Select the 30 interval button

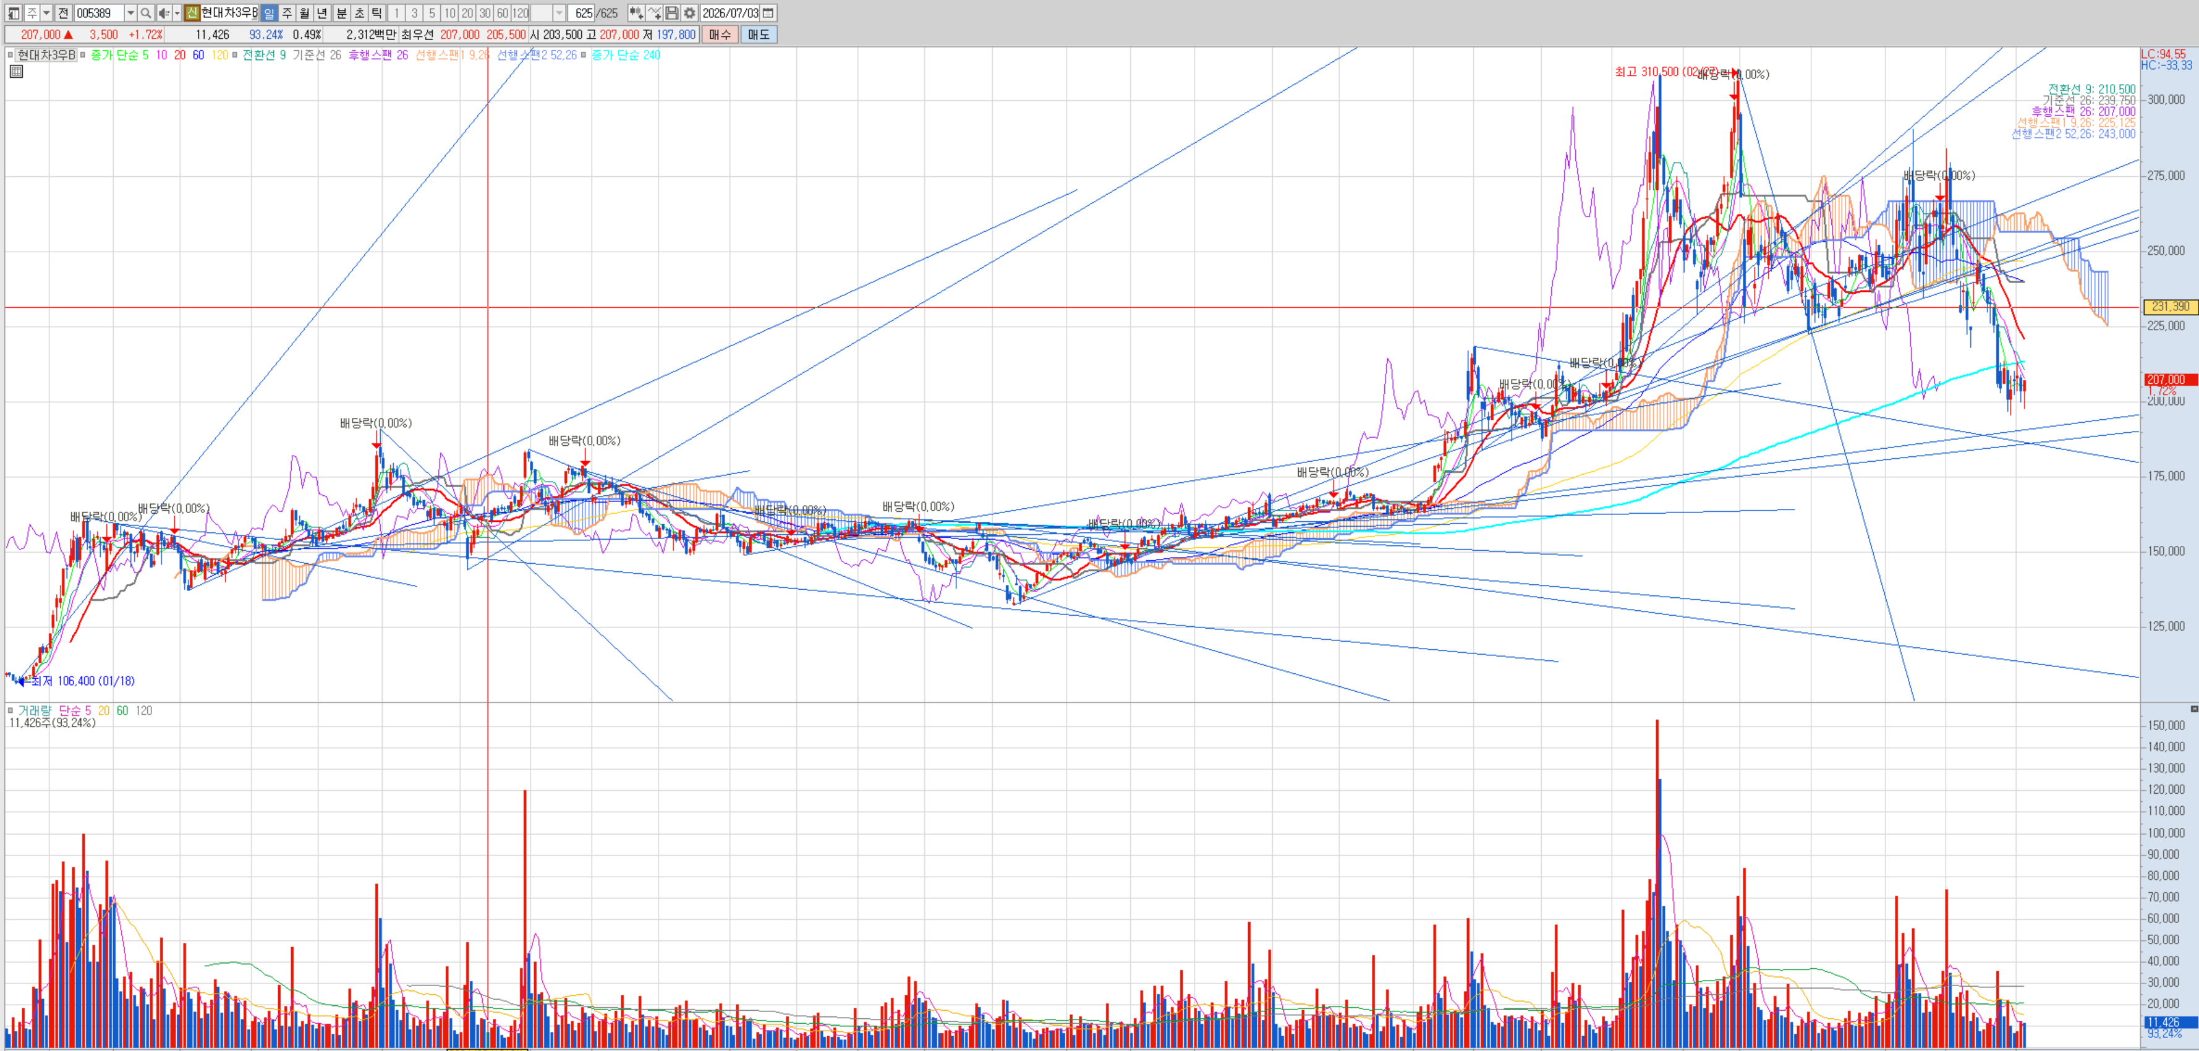point(485,13)
